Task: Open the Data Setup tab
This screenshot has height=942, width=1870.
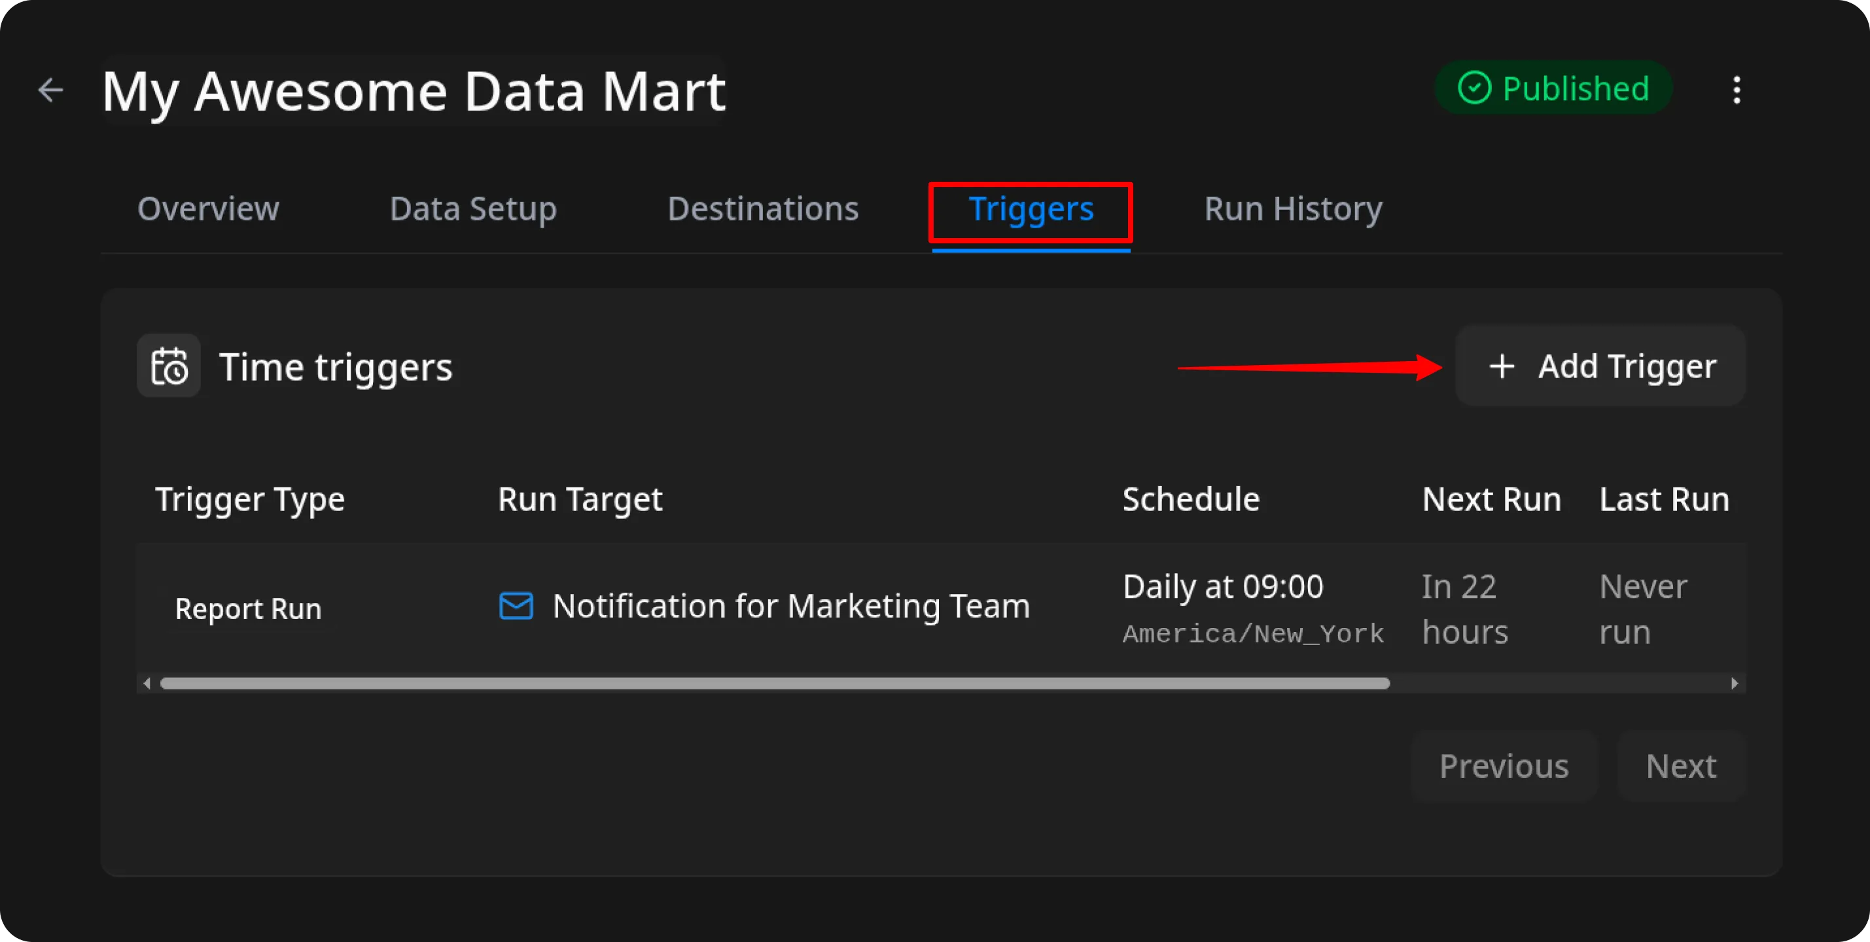Action: [472, 209]
